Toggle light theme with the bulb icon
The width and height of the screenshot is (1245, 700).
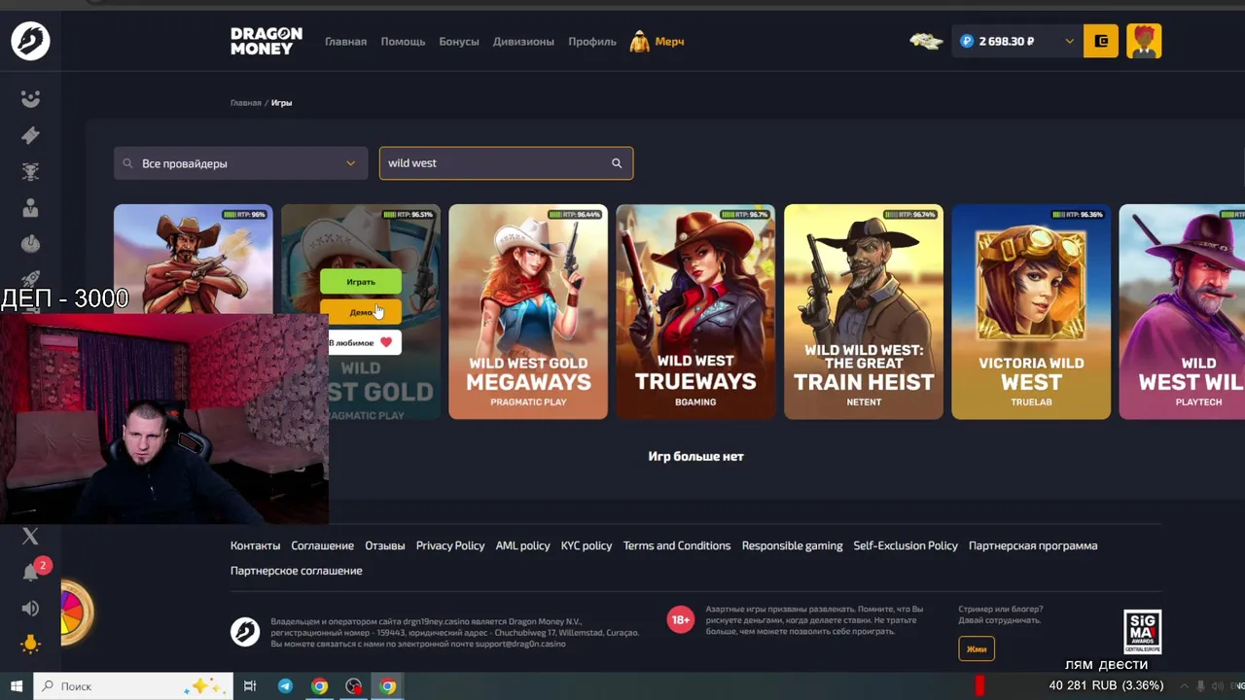pos(30,644)
